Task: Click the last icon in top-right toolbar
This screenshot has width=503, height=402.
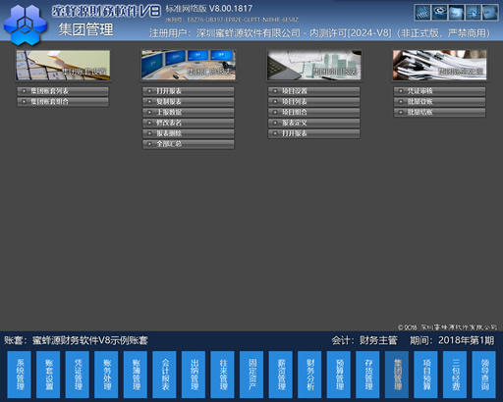Action: point(490,13)
